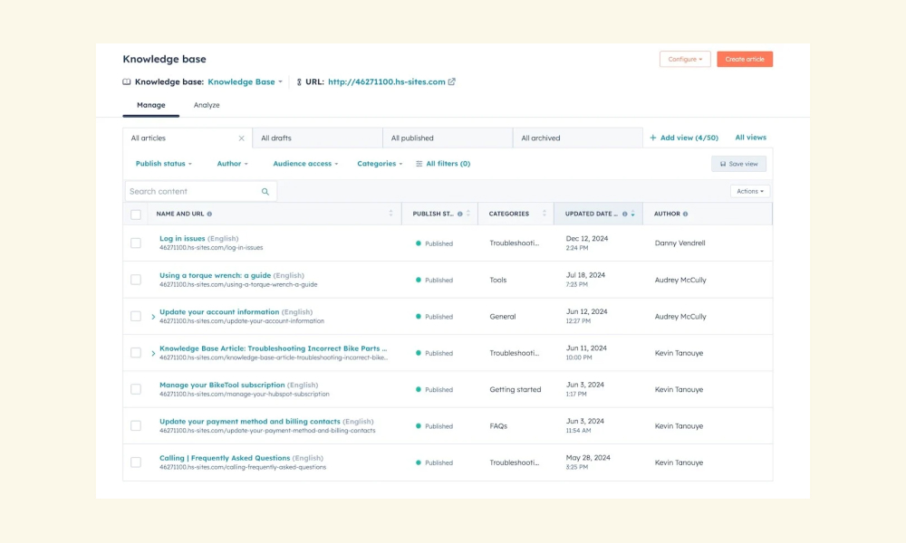Select the All published view
Image resolution: width=906 pixels, height=543 pixels.
coord(448,138)
